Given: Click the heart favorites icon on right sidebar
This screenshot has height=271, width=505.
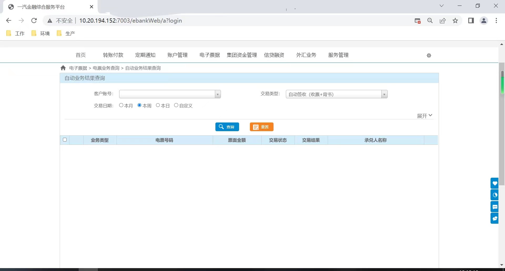Looking at the screenshot, I should (x=495, y=183).
